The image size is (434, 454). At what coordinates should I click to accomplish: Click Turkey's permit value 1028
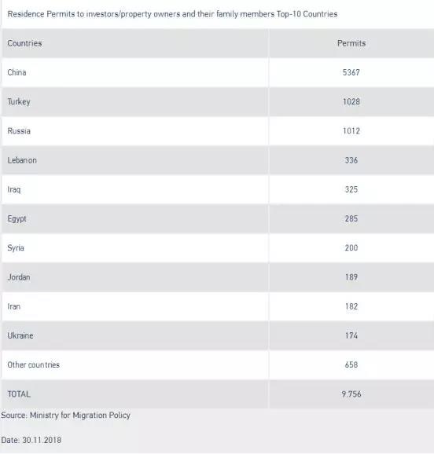click(x=351, y=101)
